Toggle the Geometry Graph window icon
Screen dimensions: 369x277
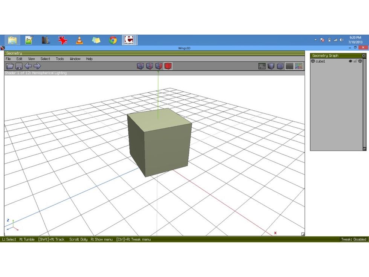(262, 66)
